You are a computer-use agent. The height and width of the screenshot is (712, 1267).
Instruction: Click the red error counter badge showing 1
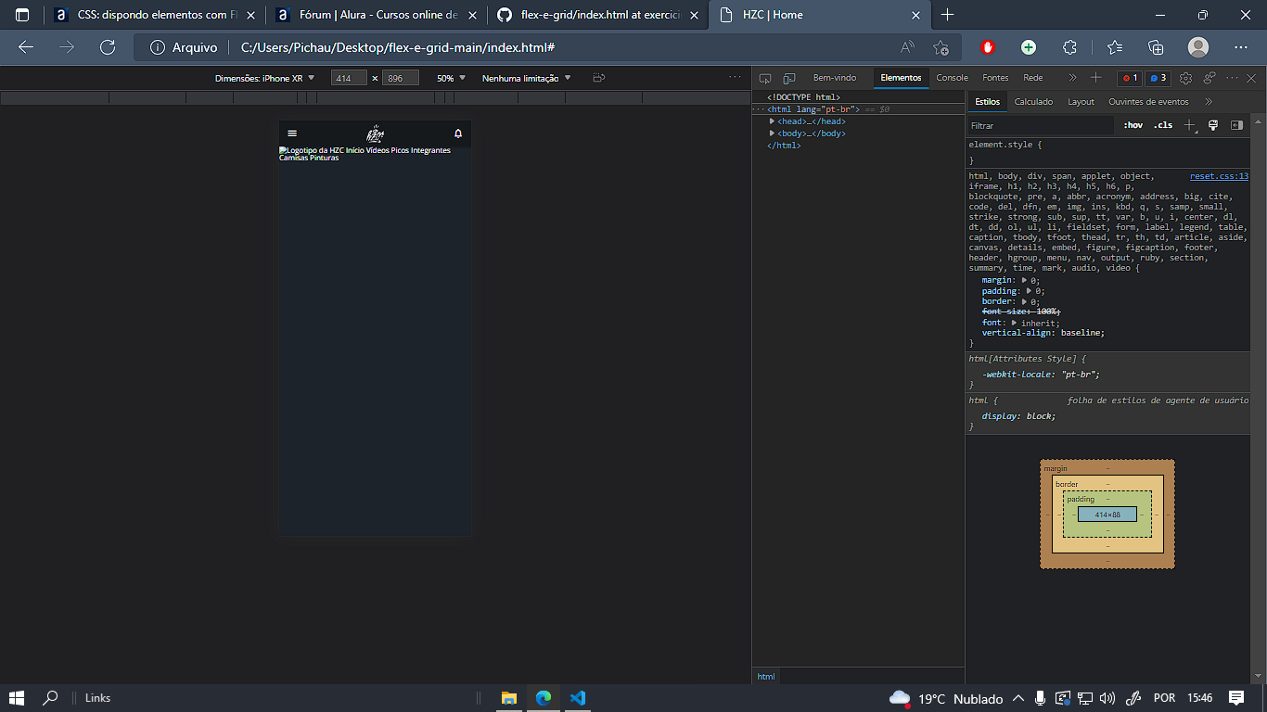pos(1129,78)
